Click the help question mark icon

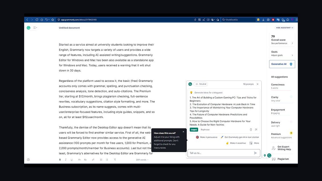[x=28, y=160]
